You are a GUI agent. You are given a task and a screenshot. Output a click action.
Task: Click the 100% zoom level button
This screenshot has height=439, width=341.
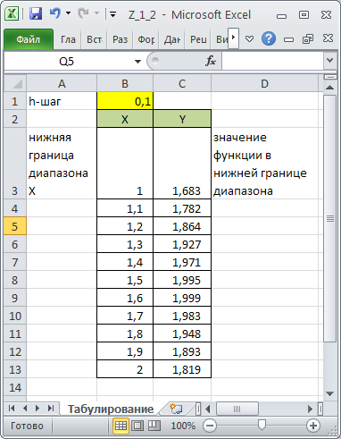183,426
